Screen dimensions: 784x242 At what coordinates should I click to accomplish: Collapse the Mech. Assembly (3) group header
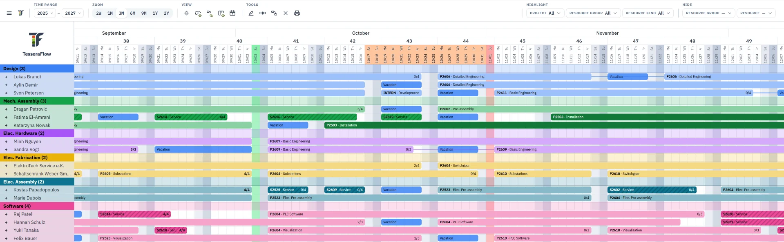pos(37,101)
